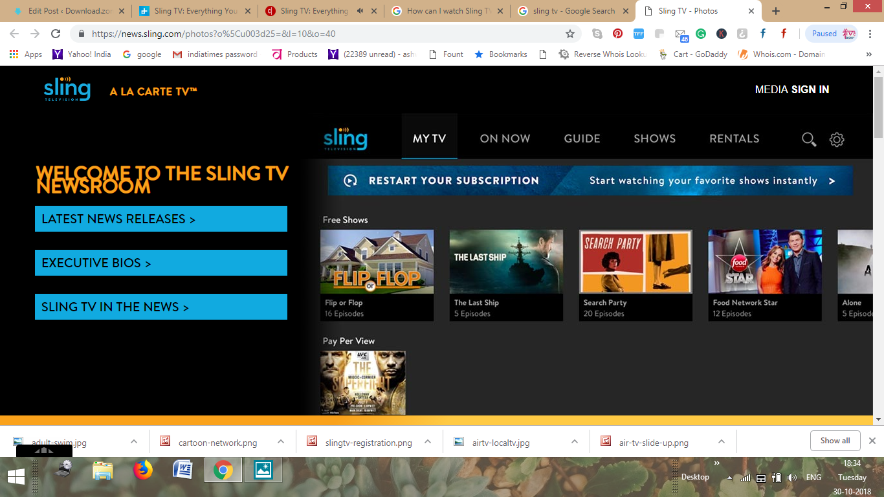This screenshot has height=497, width=884.
Task: Open the Chrome three-dot menu
Action: tap(871, 34)
